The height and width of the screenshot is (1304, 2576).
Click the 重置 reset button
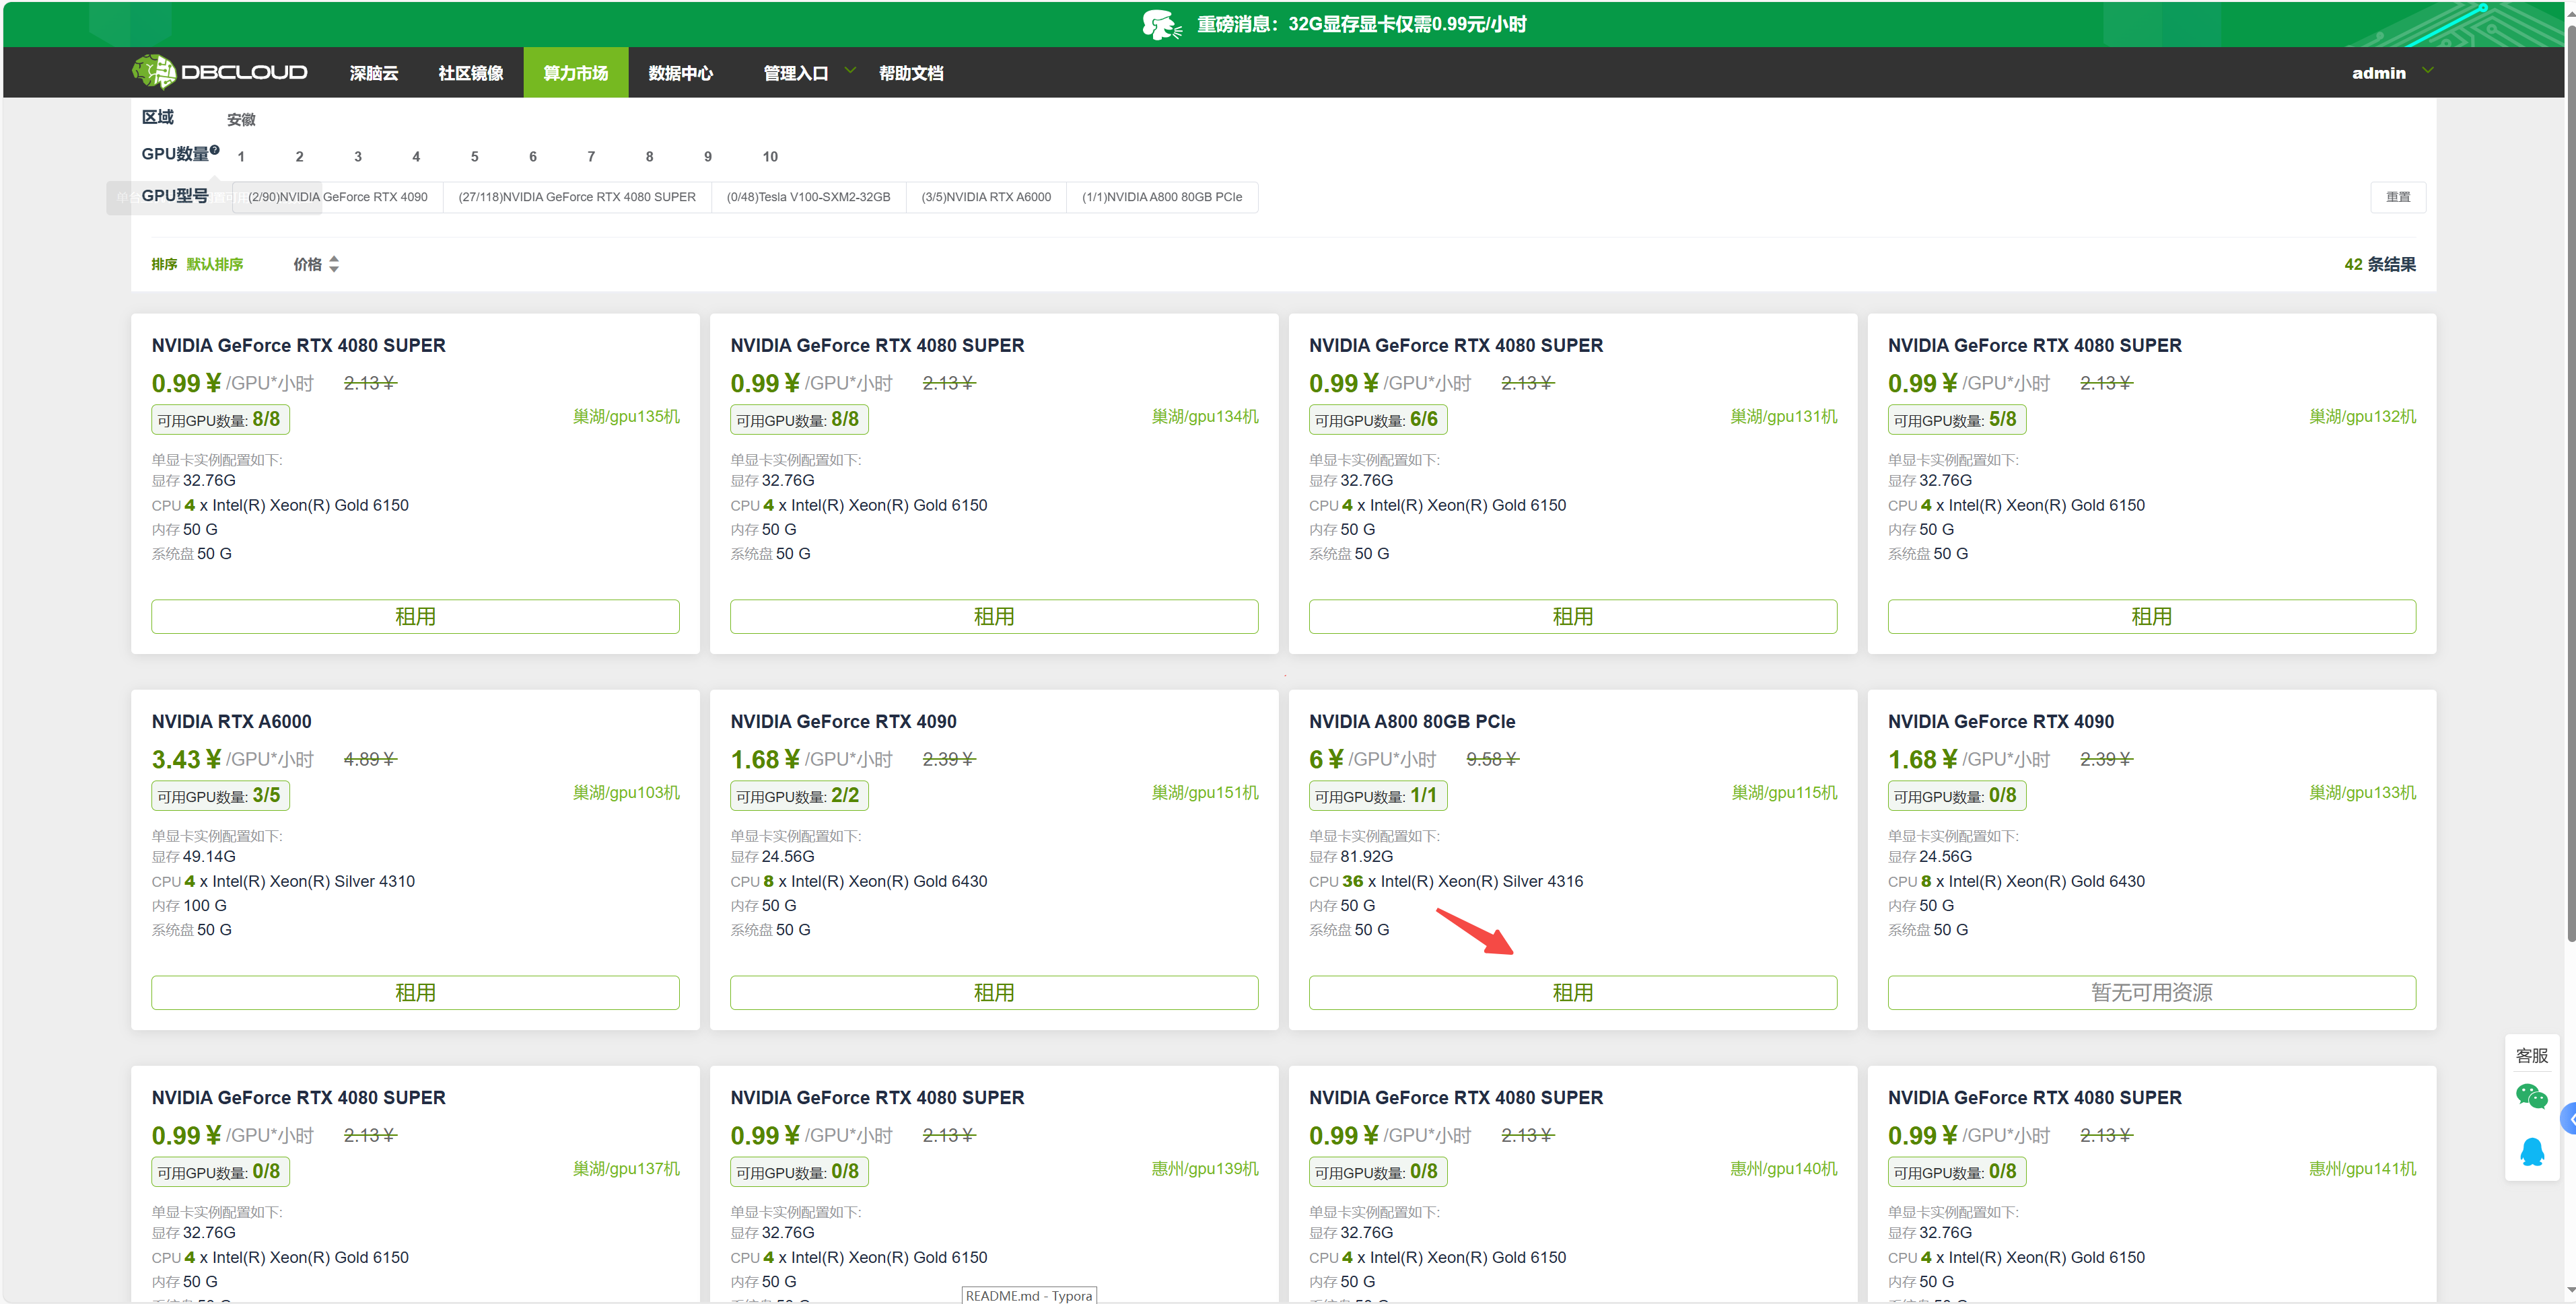pyautogui.click(x=2398, y=197)
